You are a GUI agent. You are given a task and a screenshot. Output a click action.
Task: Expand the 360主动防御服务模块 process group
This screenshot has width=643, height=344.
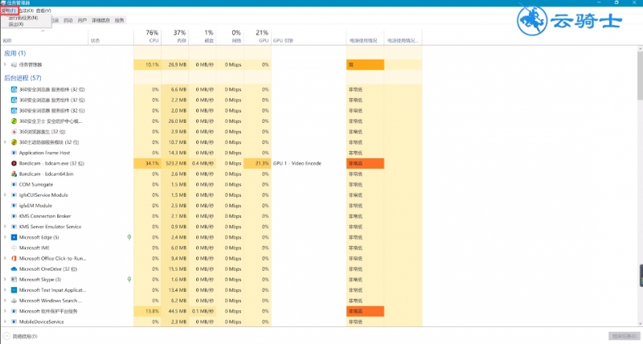5,142
